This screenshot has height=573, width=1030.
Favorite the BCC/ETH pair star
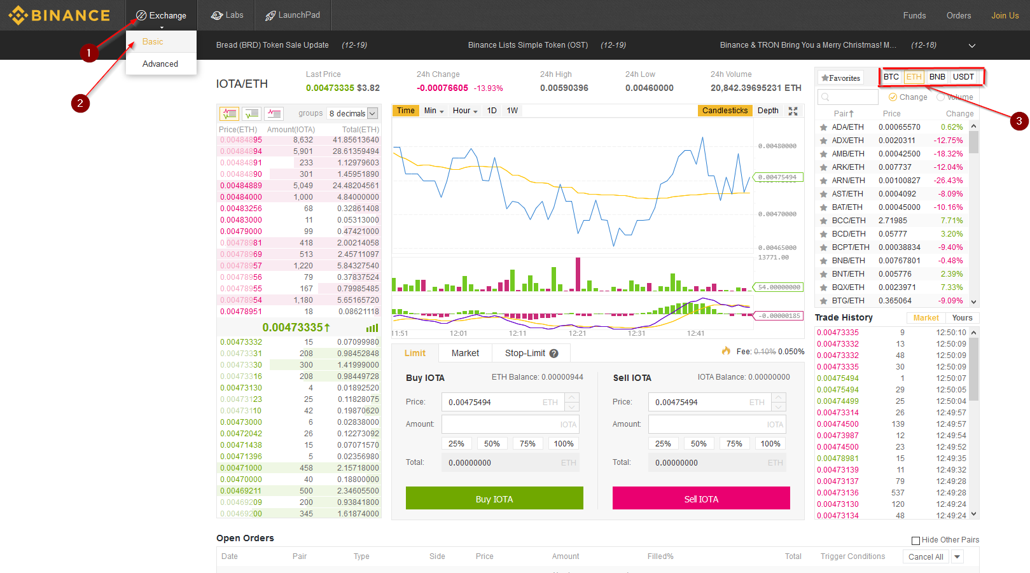pos(824,221)
